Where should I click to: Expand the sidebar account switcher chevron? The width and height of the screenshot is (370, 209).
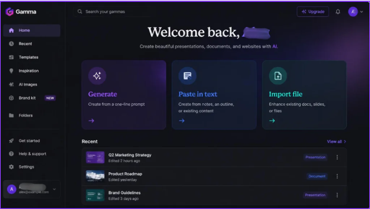point(54,189)
